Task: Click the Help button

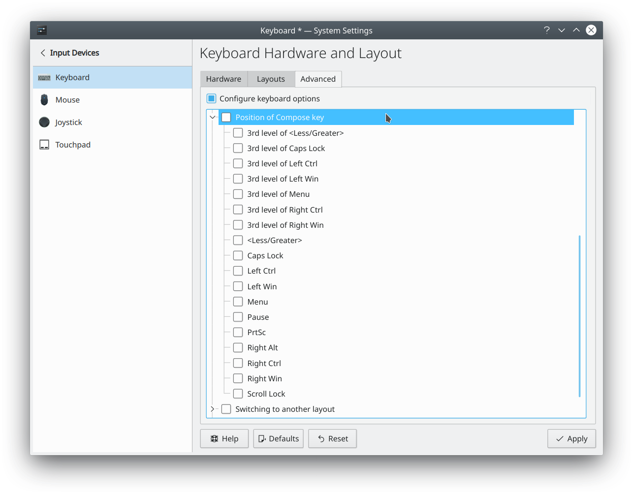Action: [x=224, y=438]
